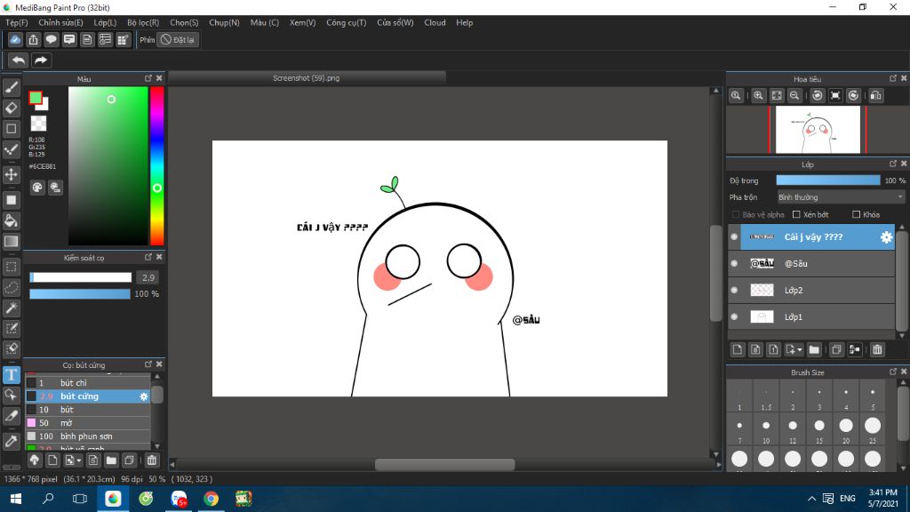910x512 pixels.
Task: Select the bút chì brush
Action: point(88,383)
